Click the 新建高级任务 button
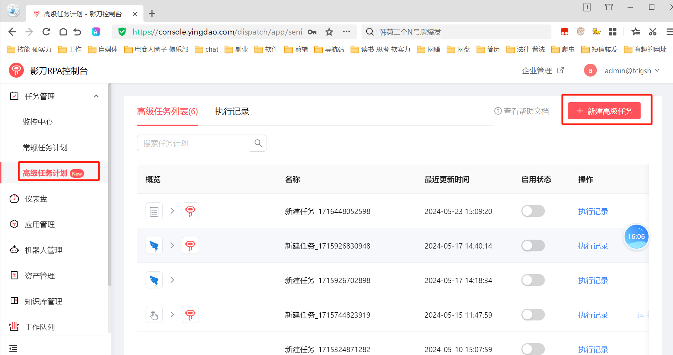This screenshot has width=673, height=355. click(x=604, y=111)
